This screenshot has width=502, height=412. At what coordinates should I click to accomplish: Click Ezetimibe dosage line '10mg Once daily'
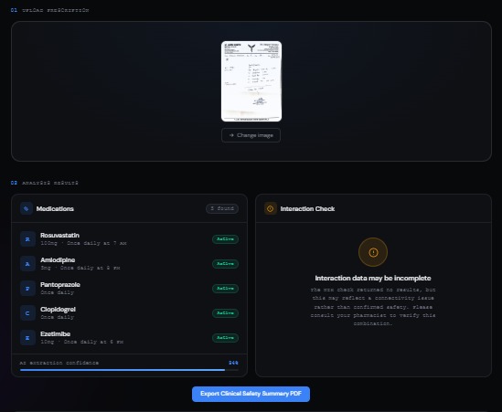point(81,342)
